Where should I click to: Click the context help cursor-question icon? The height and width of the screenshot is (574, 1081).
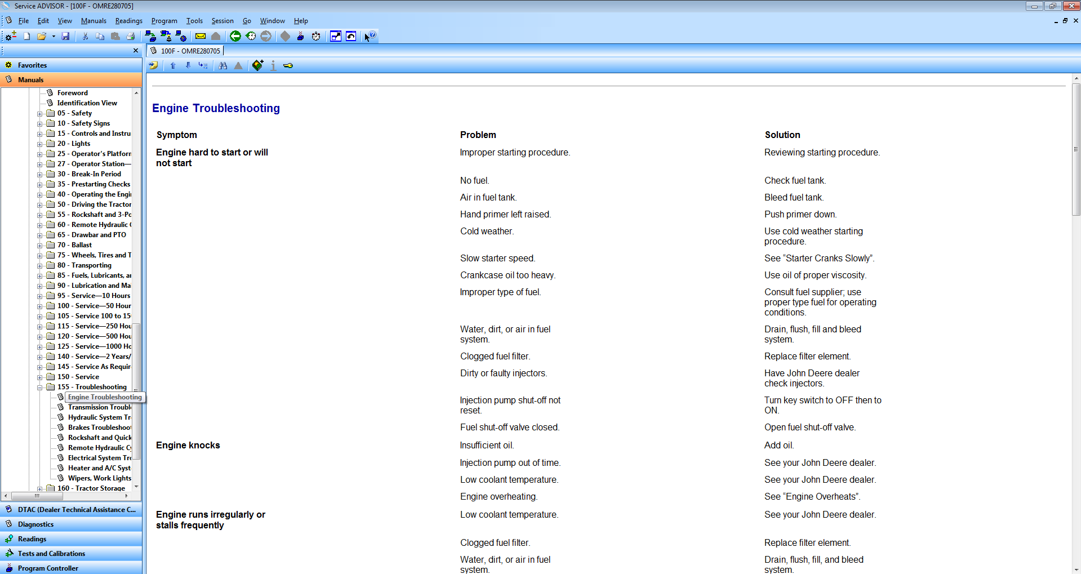coord(370,36)
